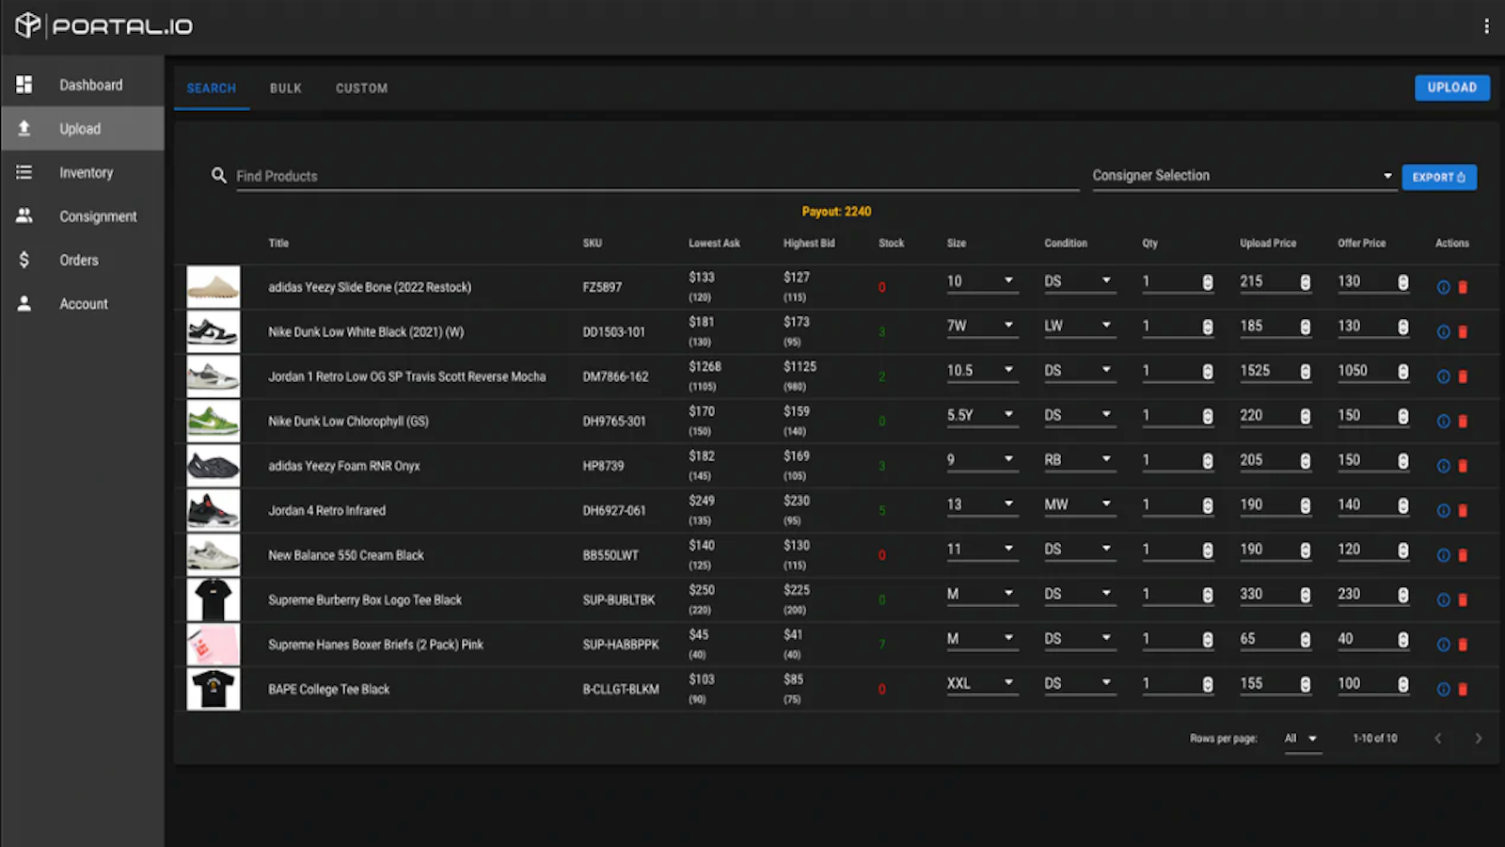Open size XXL dropdown for BAPE College Tee
This screenshot has width=1505, height=847.
[x=982, y=683]
